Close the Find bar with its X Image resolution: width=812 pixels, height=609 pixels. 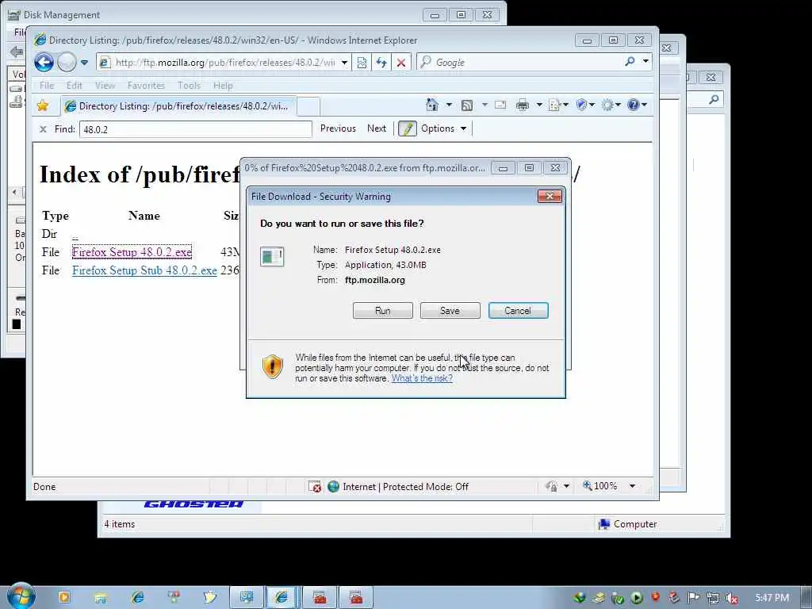click(x=43, y=129)
